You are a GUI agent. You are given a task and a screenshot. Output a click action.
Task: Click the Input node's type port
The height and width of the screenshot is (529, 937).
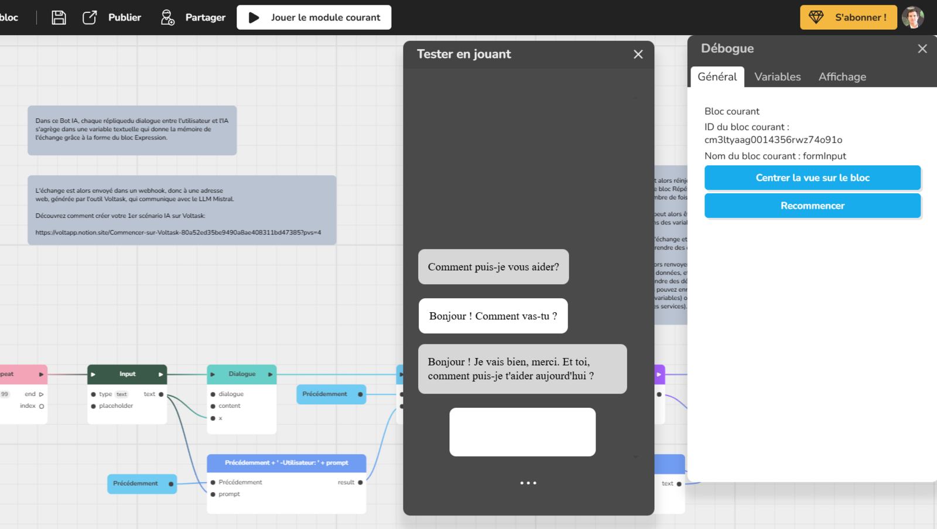tap(93, 394)
